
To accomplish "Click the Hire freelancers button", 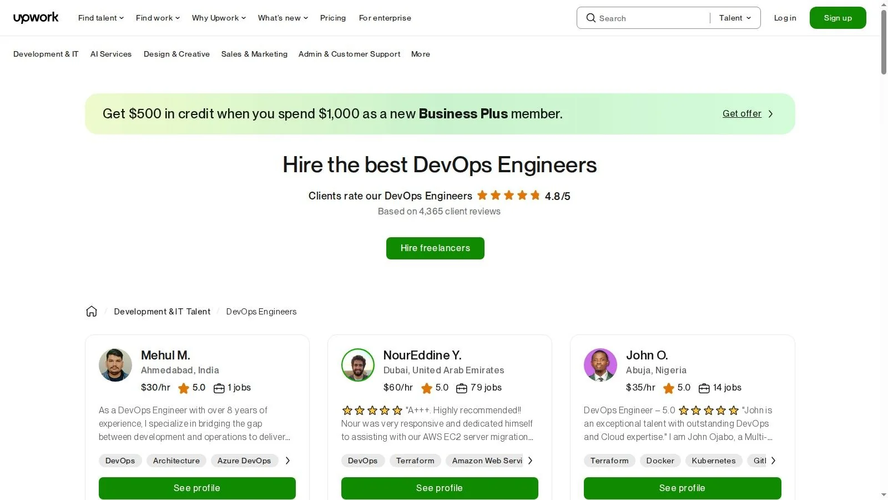I will pyautogui.click(x=435, y=248).
